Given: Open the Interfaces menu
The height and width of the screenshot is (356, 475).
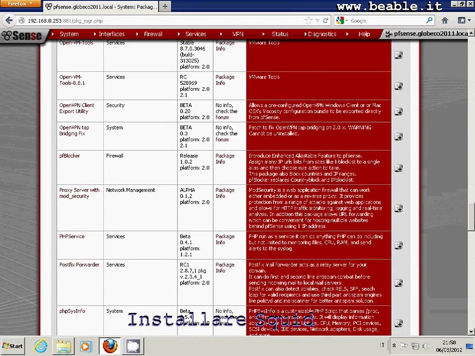Looking at the screenshot, I should pos(111,34).
